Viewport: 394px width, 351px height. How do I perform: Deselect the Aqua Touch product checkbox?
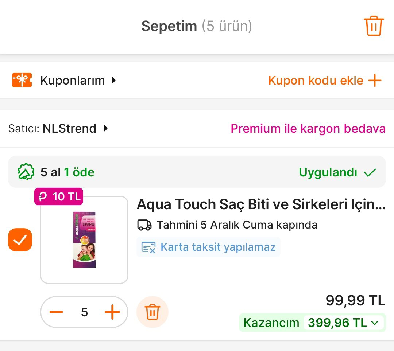pyautogui.click(x=20, y=239)
